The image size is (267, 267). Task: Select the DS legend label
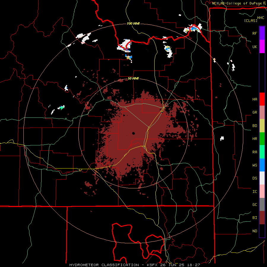[x=255, y=178]
